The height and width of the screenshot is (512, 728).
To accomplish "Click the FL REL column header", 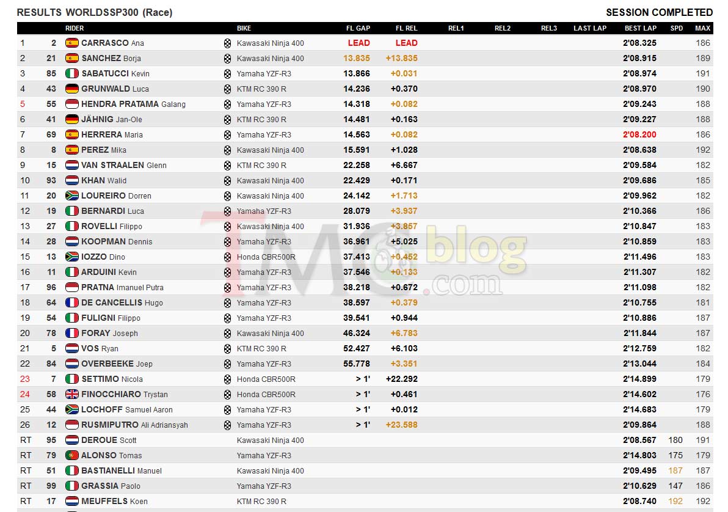I will 406,28.
